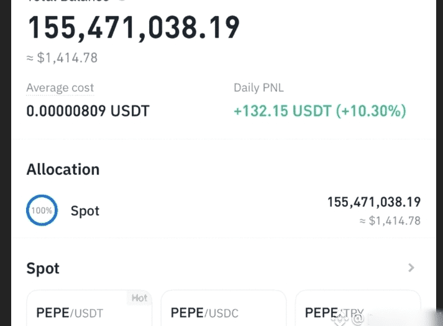Open the PEPE/TRY trading pair card
Screen dimensions: 443x326
(x=358, y=308)
